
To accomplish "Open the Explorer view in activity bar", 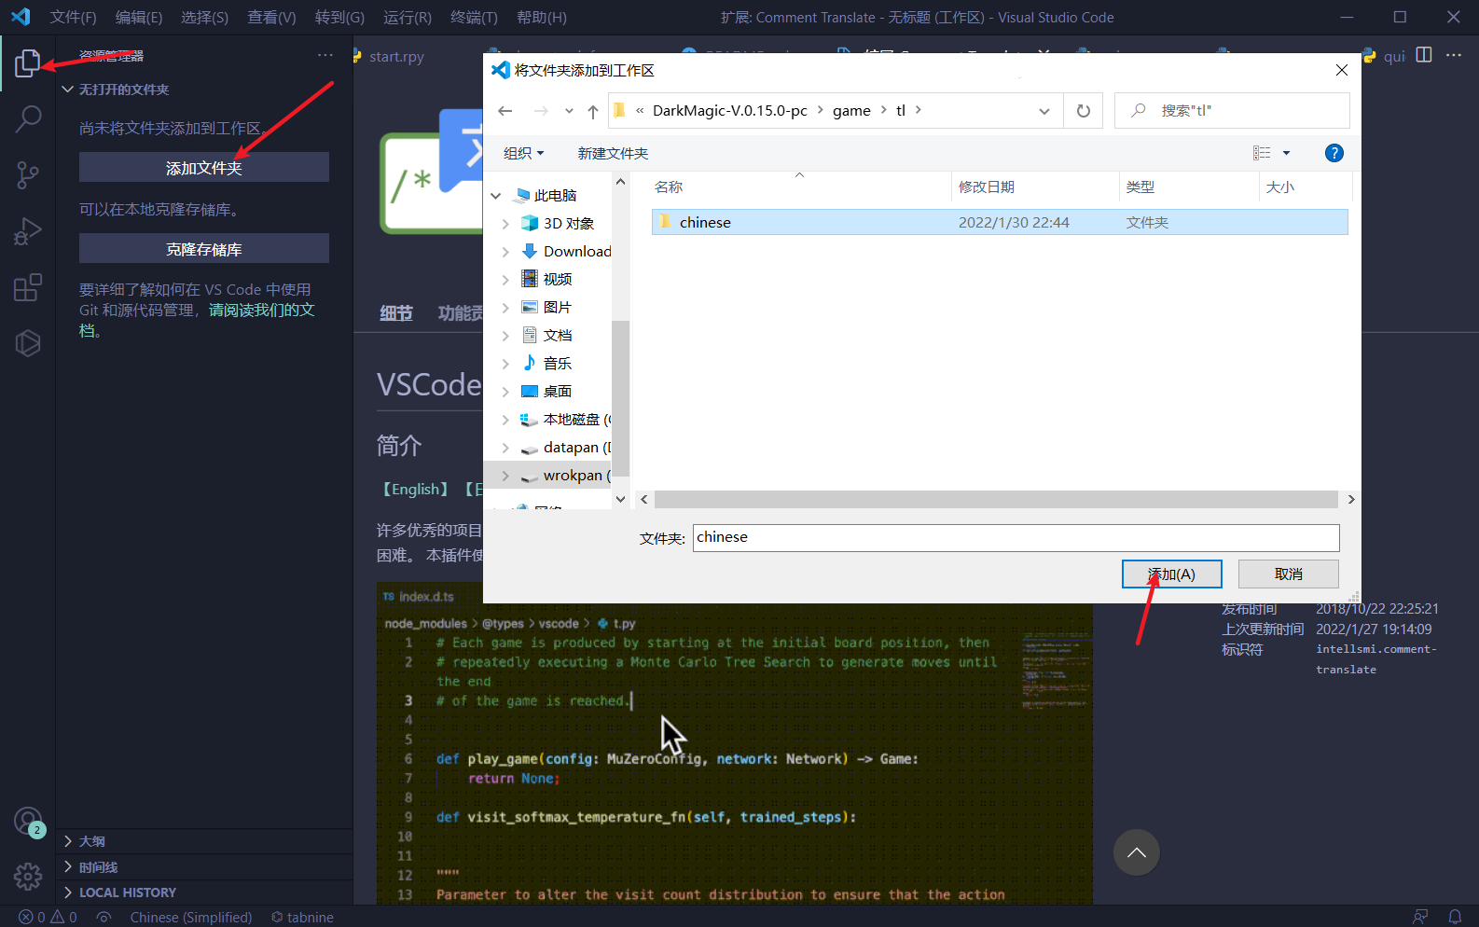I will click(28, 63).
